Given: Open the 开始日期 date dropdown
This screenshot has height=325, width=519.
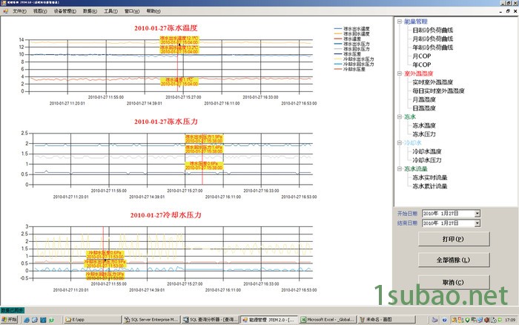Looking at the screenshot, I should [x=477, y=214].
